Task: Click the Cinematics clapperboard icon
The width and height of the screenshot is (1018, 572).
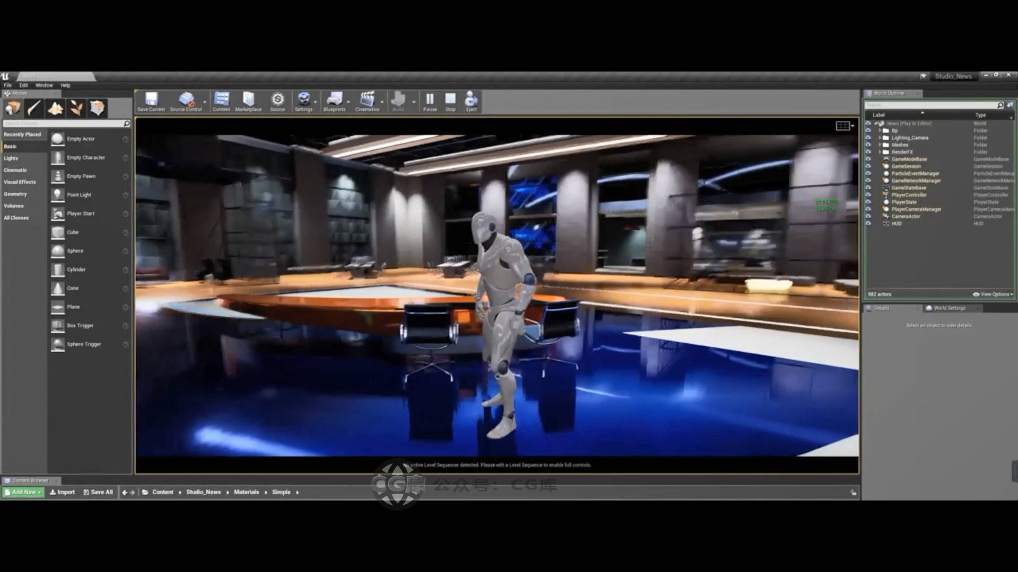Action: pyautogui.click(x=367, y=101)
